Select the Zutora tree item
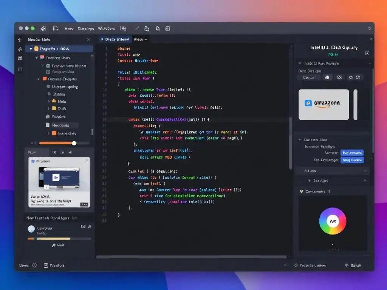This screenshot has width=387, height=290. point(56,94)
